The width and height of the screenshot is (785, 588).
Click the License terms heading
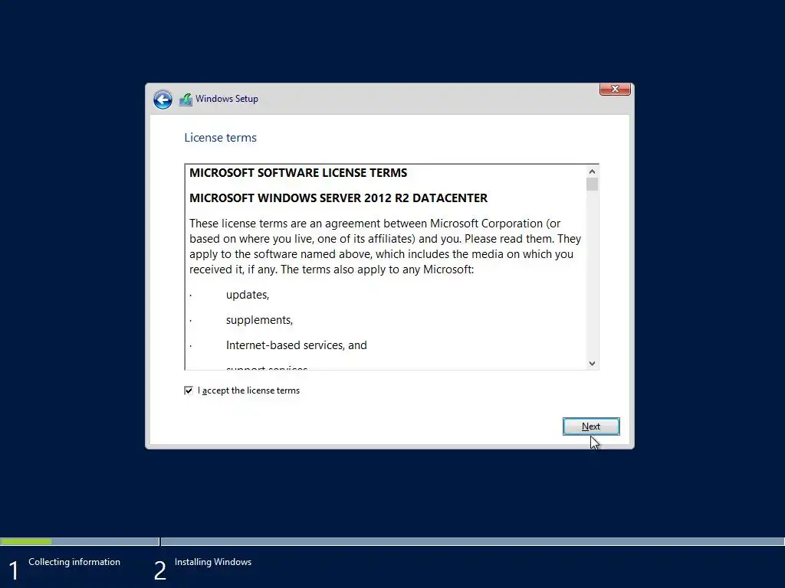[x=220, y=138]
